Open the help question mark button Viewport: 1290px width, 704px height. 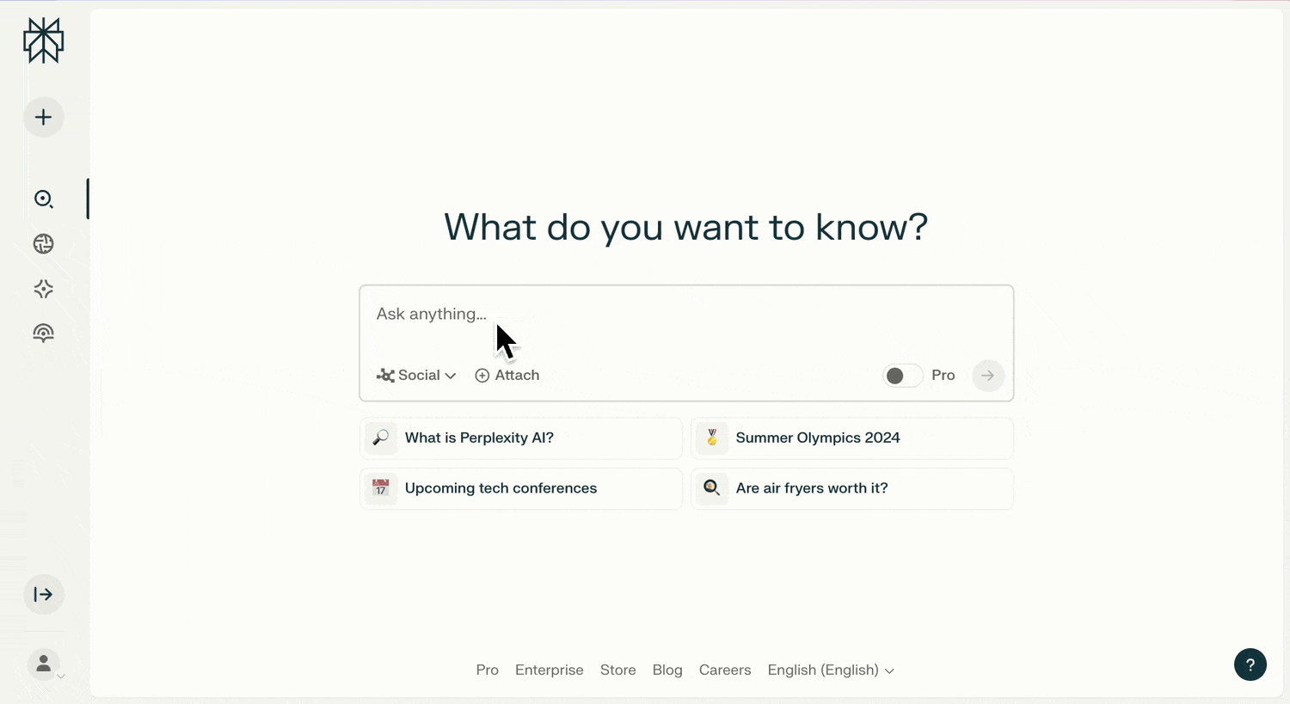[1250, 664]
